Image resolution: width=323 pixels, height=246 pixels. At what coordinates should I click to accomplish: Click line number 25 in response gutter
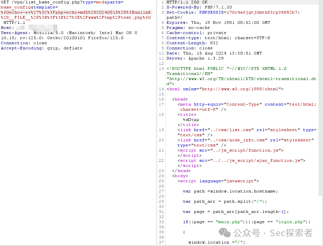tap(161, 181)
